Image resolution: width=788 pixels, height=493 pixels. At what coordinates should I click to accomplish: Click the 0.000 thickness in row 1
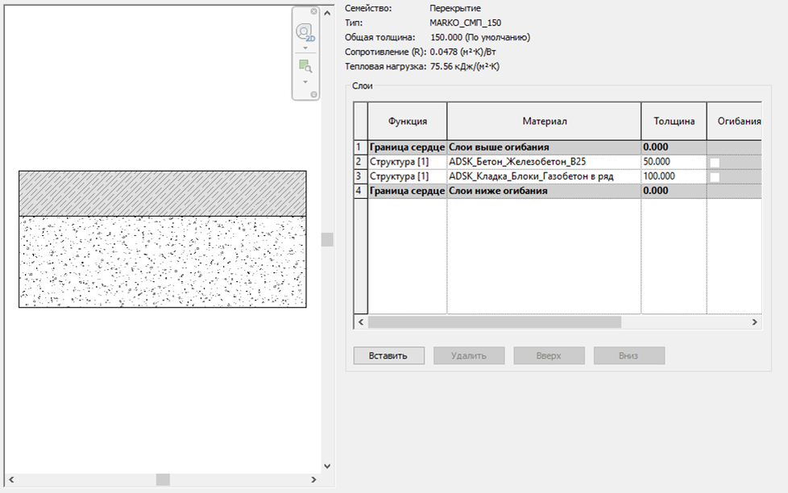674,147
